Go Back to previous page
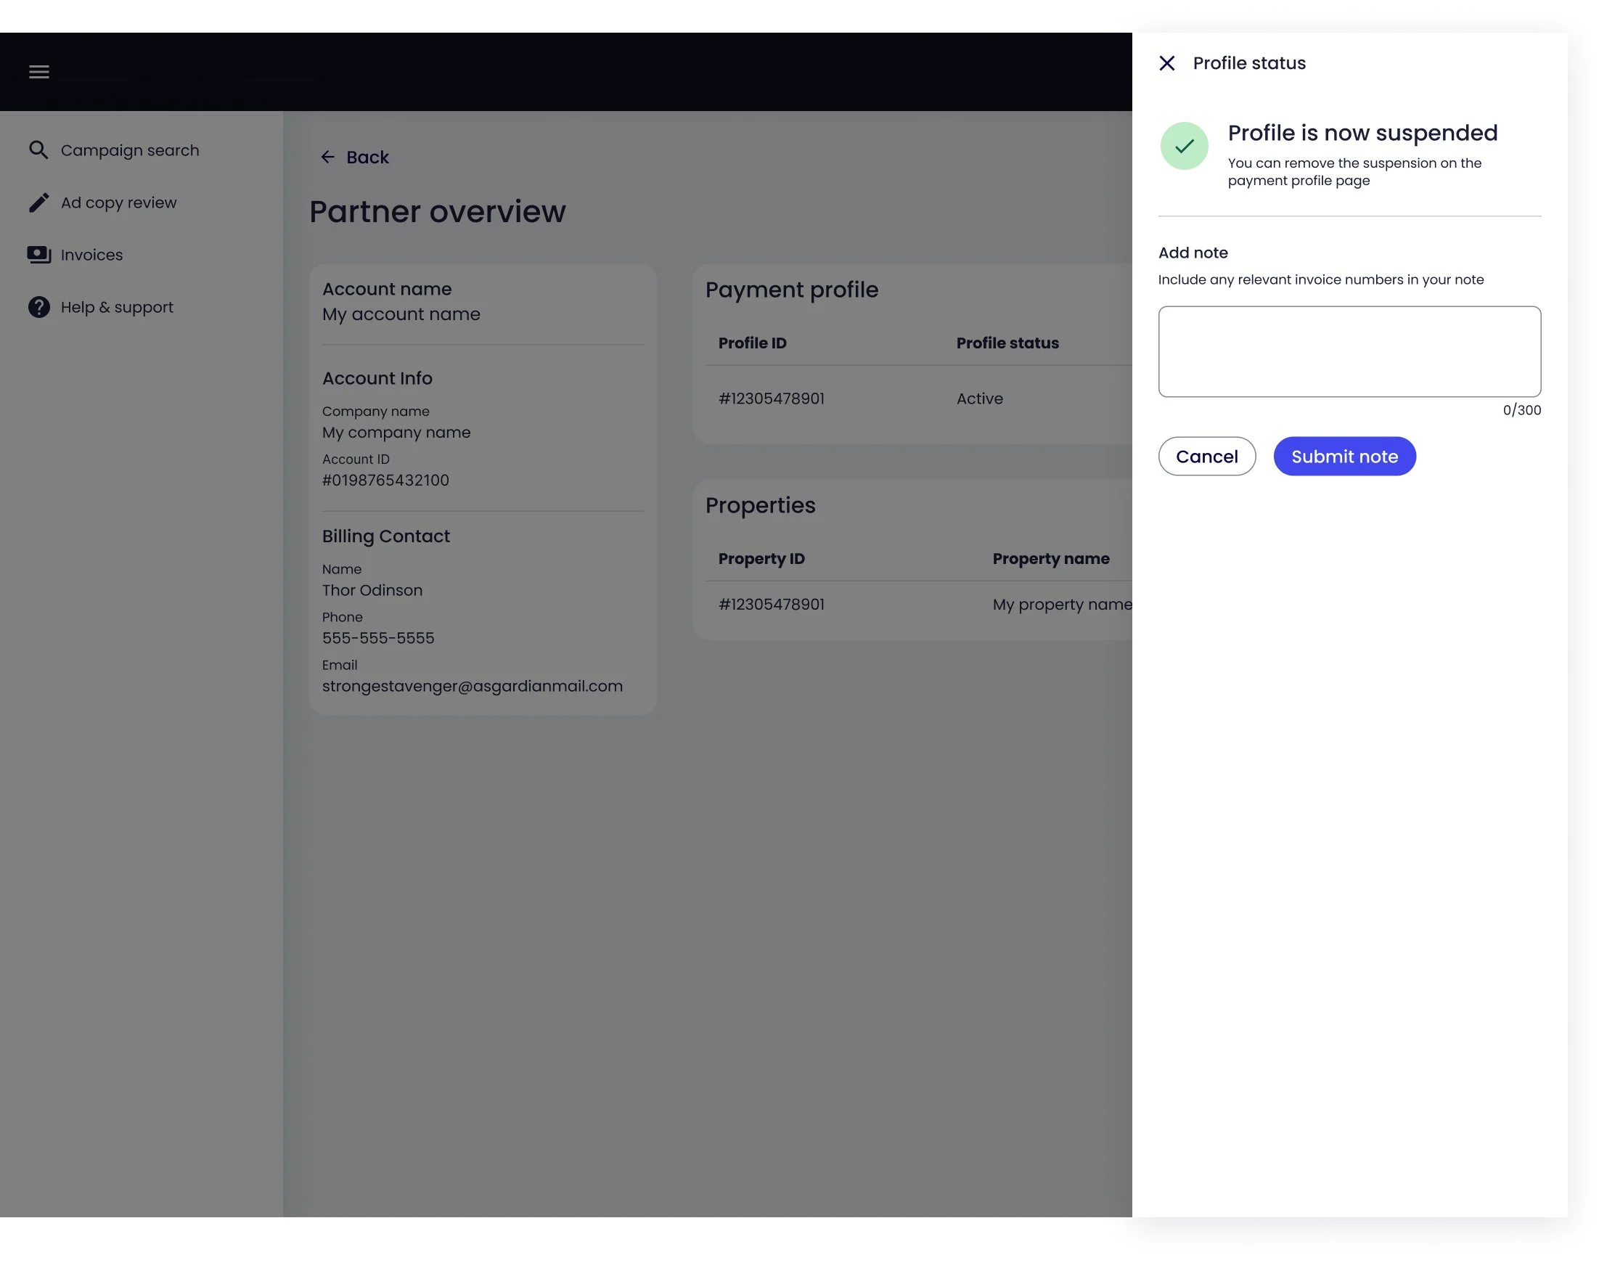 (367, 157)
